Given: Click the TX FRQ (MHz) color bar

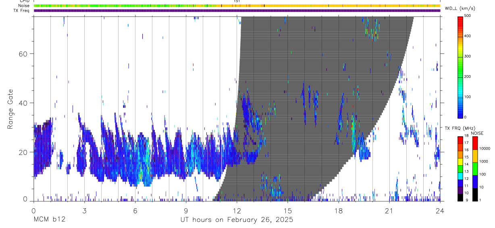Looking at the screenshot, I should [460, 168].
